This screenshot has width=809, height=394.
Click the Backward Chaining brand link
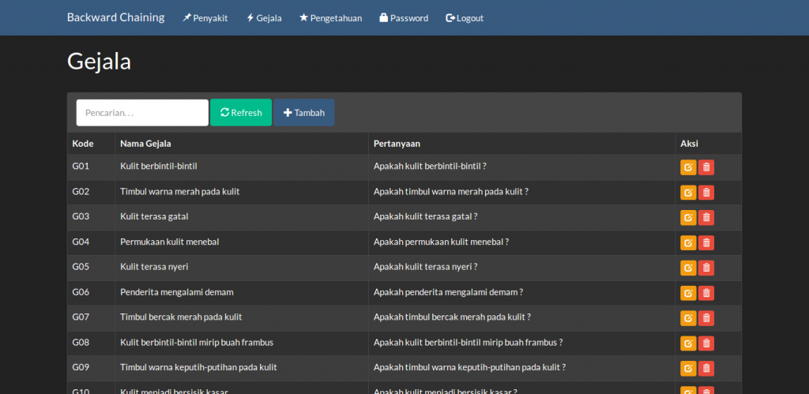tap(115, 17)
